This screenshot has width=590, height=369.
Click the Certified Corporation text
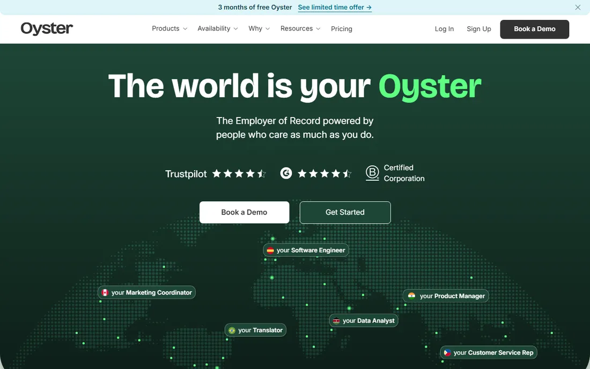point(404,173)
